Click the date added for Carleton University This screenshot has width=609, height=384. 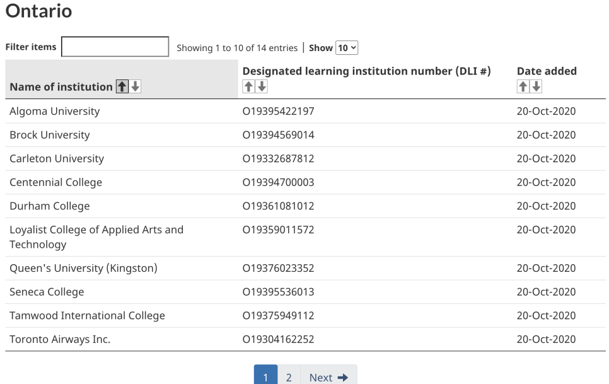[x=546, y=158]
